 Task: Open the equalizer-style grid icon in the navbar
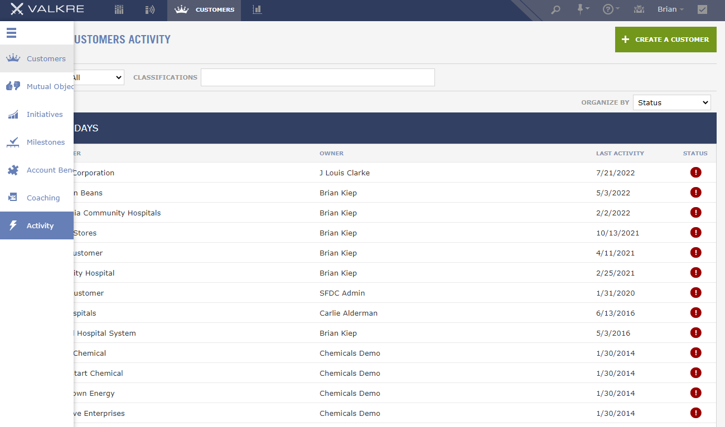[x=118, y=9]
